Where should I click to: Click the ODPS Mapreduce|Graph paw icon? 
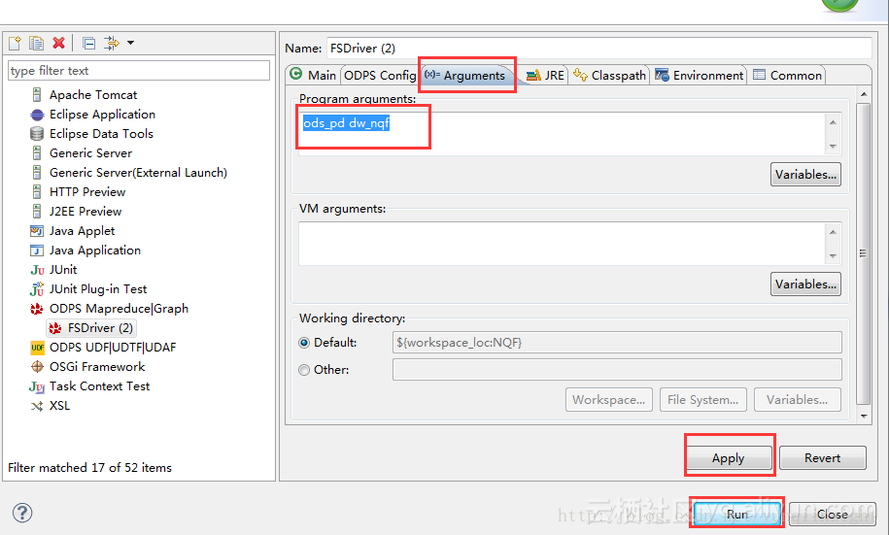pos(37,309)
